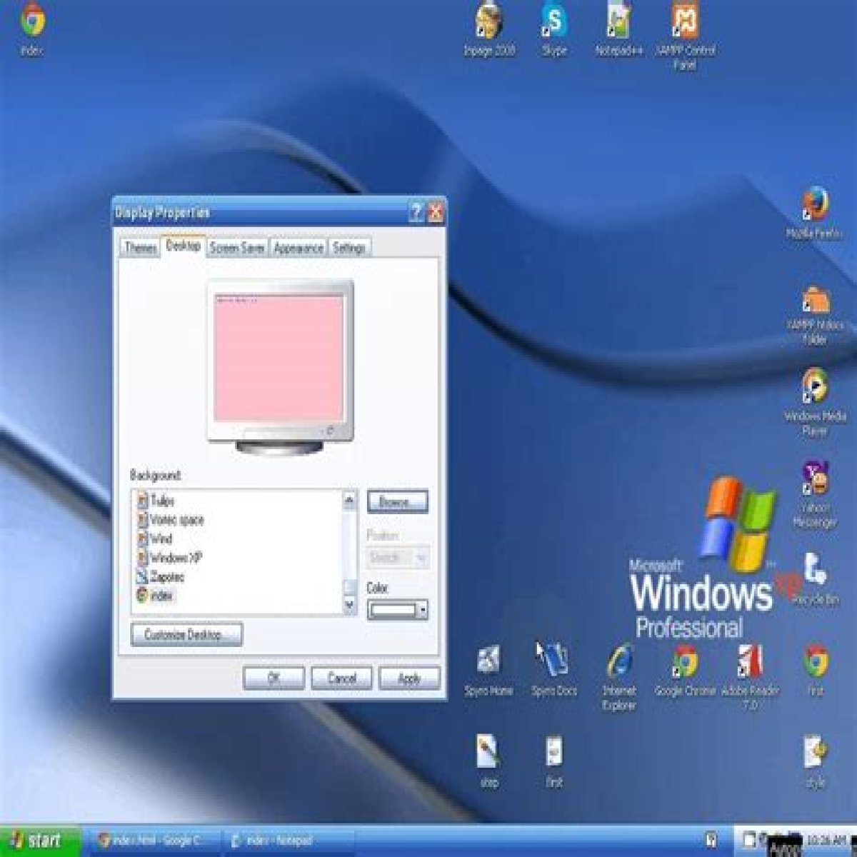Launch Yahoo Messenger desktop icon
The image size is (857, 857).
pyautogui.click(x=814, y=494)
